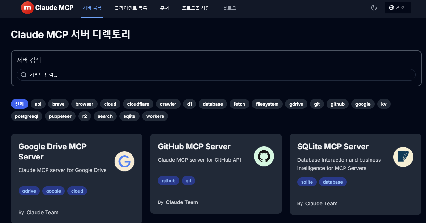This screenshot has height=223, width=426.
Task: Select the sqlite filter in tag bar
Action: 129,116
